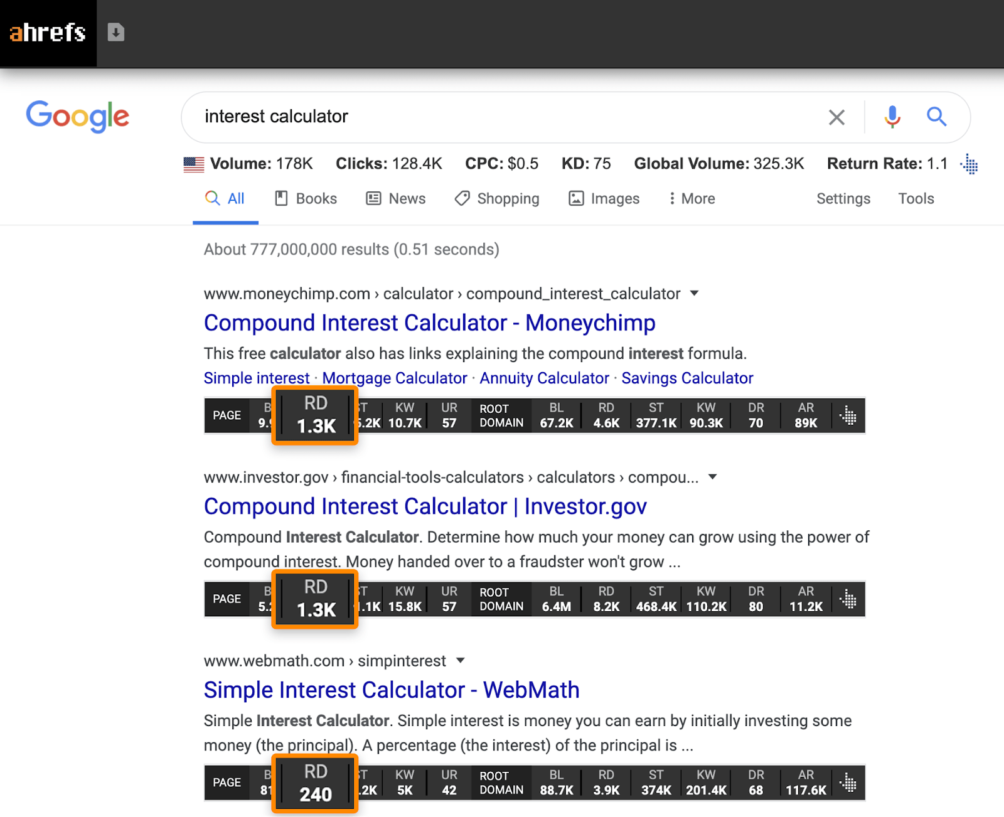The image size is (1004, 817).
Task: Clear the search box with X icon
Action: point(836,117)
